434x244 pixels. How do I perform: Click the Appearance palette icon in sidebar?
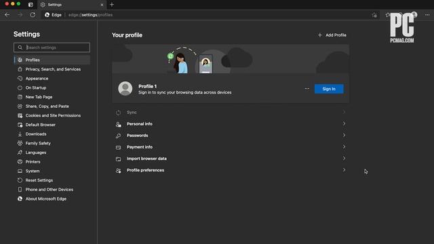point(20,79)
